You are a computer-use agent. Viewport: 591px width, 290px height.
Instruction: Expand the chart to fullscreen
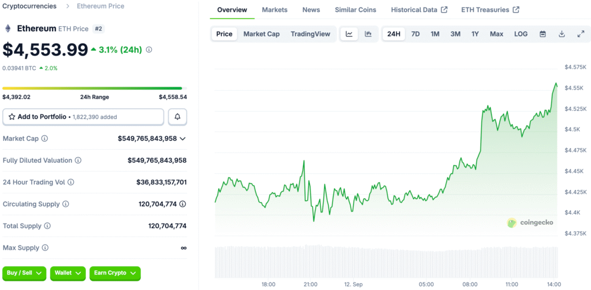[x=581, y=34]
